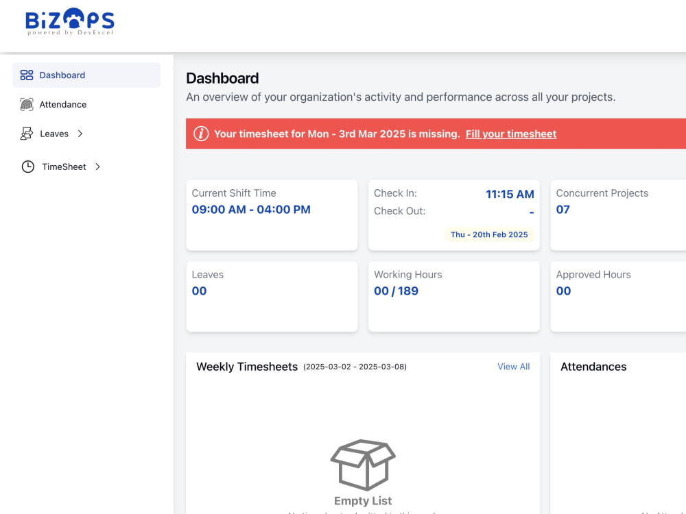Screen dimensions: 686x514
Task: Expand the TimeSheet submenu chevron
Action: coord(97,167)
